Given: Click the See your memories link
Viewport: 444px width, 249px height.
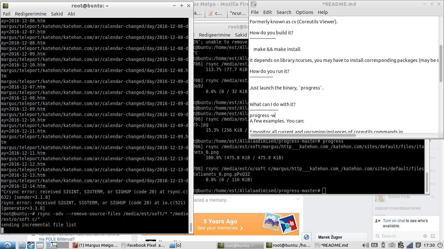Looking at the screenshot, I should point(220,228).
